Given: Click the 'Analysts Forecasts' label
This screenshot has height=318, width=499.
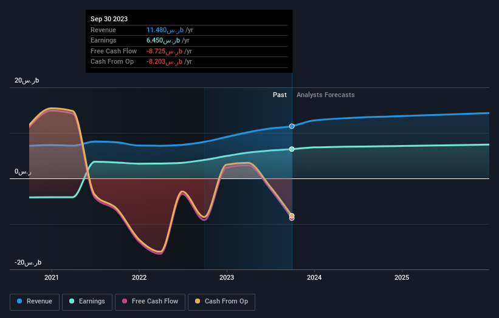Looking at the screenshot, I should [326, 95].
